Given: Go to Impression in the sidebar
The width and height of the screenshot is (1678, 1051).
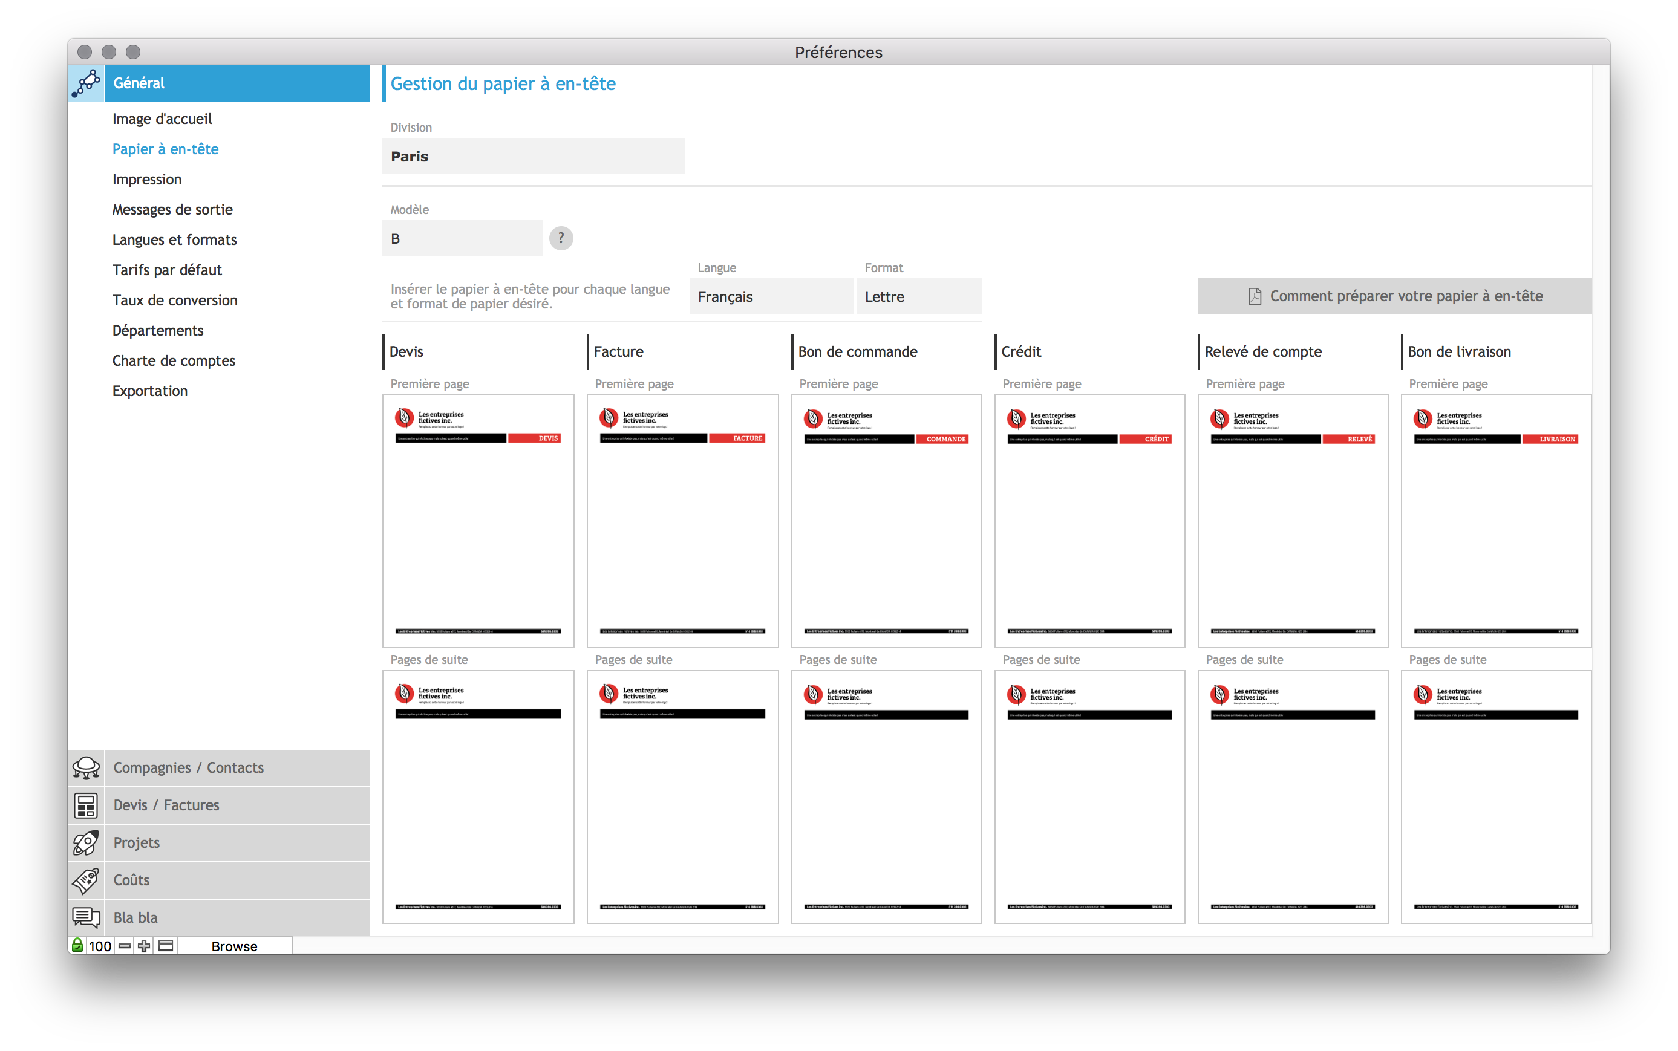Looking at the screenshot, I should (x=146, y=180).
